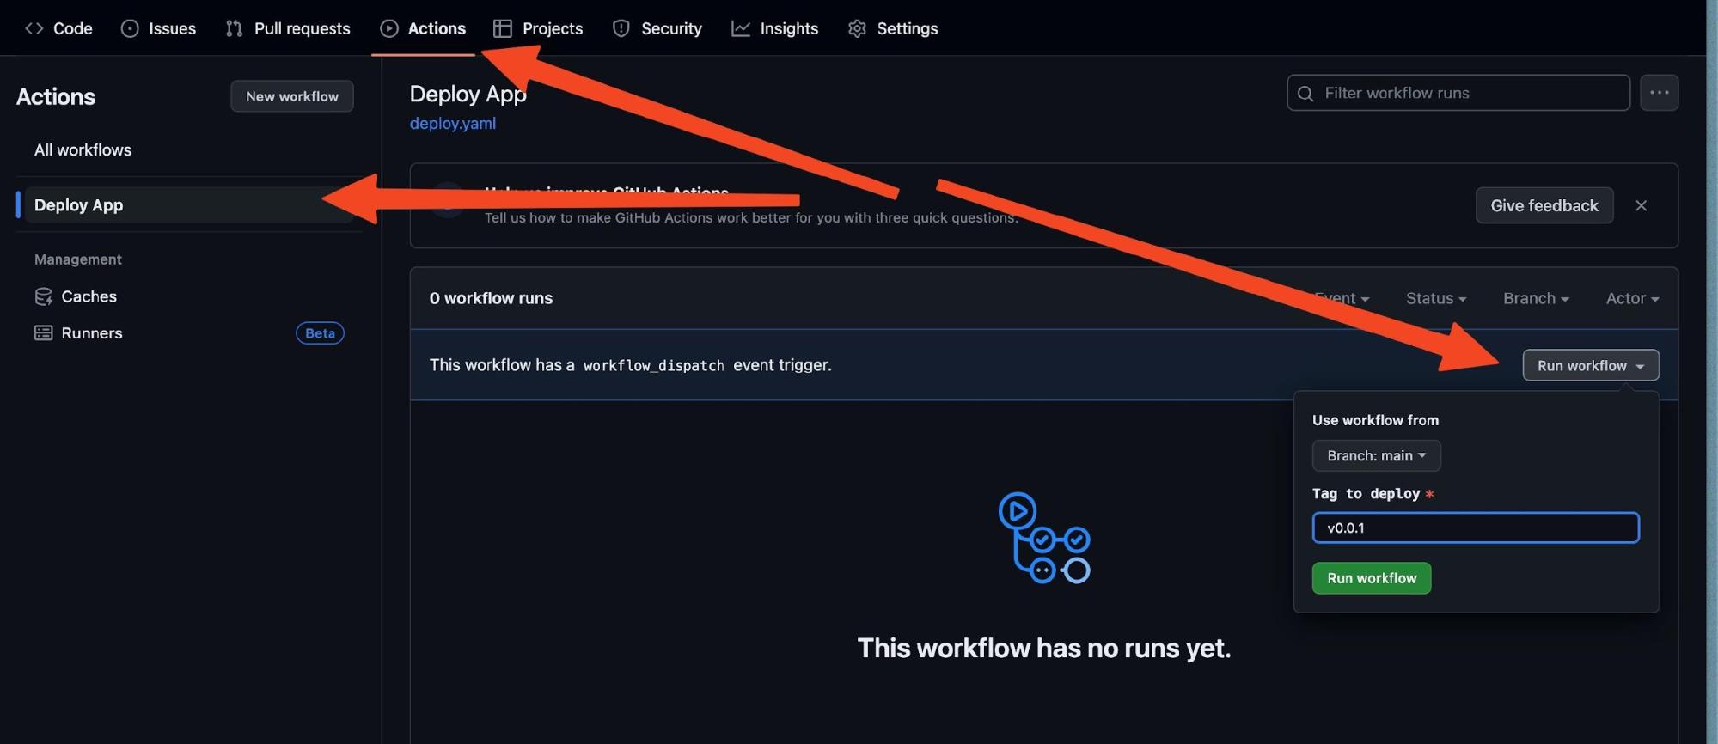Open Runners management page
The width and height of the screenshot is (1718, 744).
(91, 333)
